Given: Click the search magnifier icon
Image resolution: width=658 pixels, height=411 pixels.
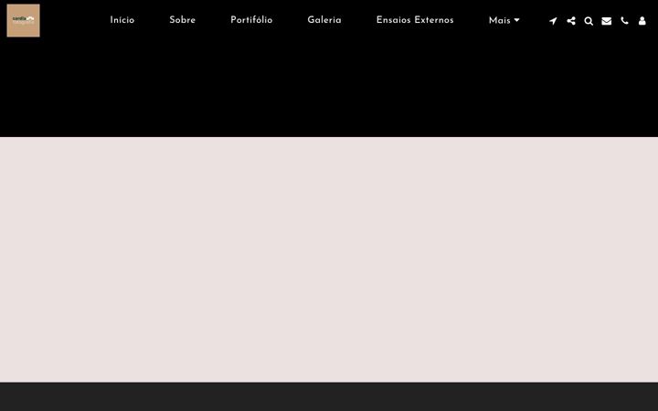Looking at the screenshot, I should [x=589, y=21].
